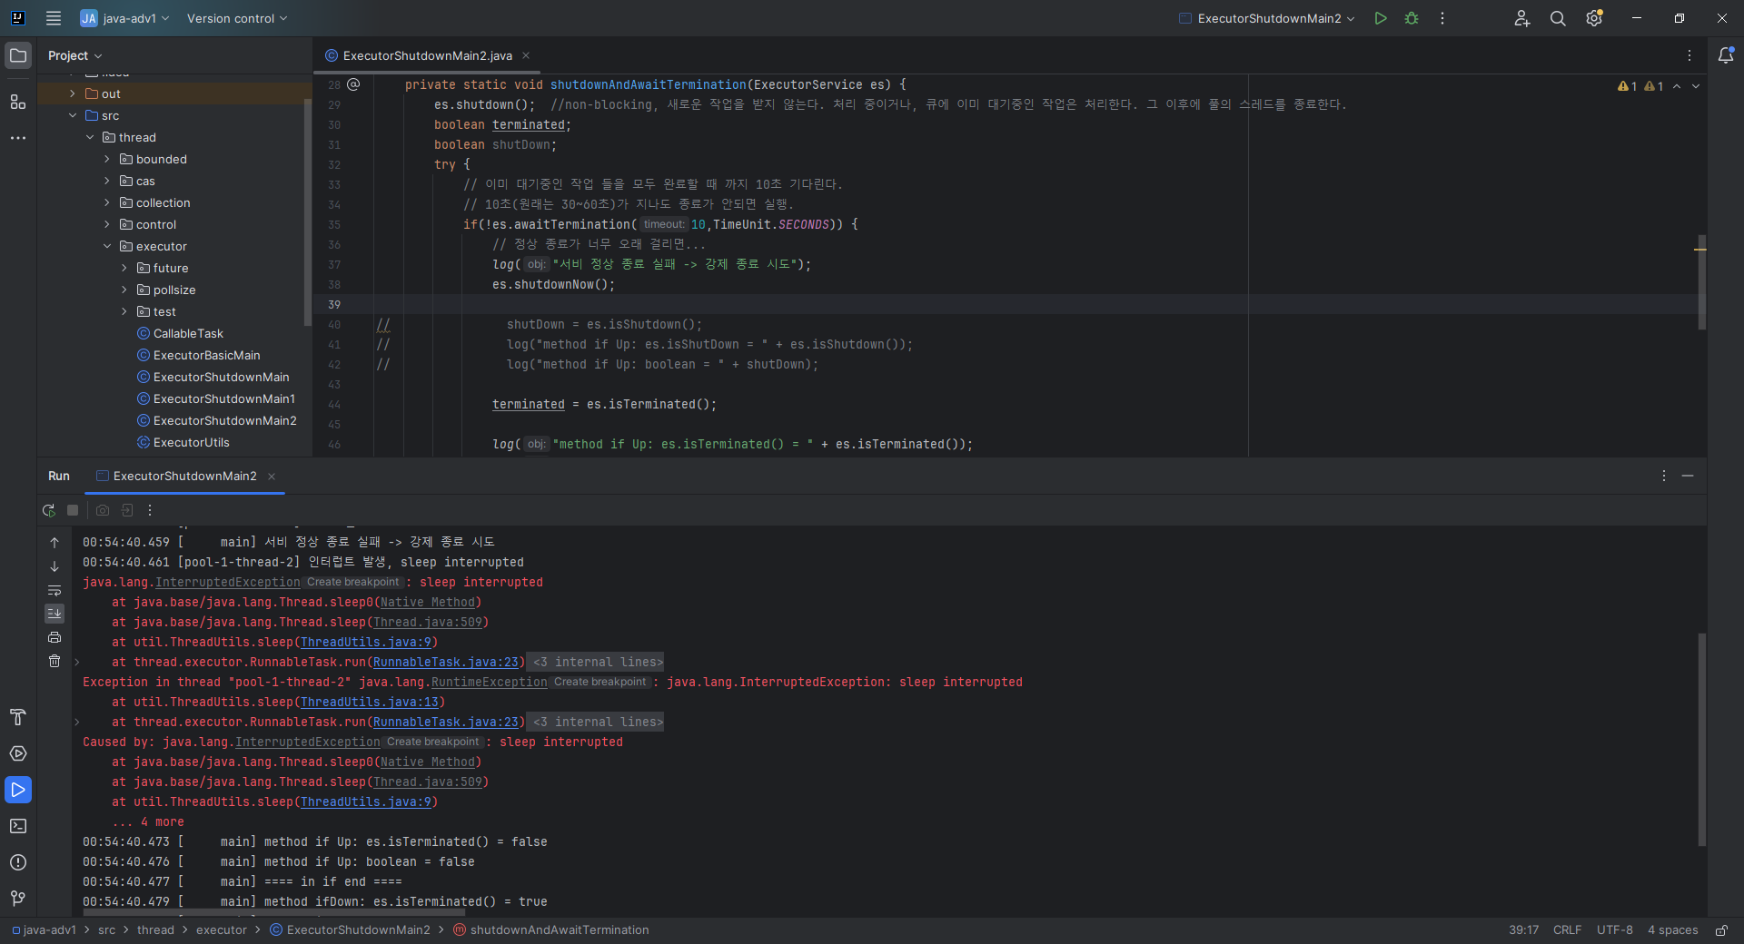Run ExecutorShutdownMain2 with green play button

(x=1381, y=18)
